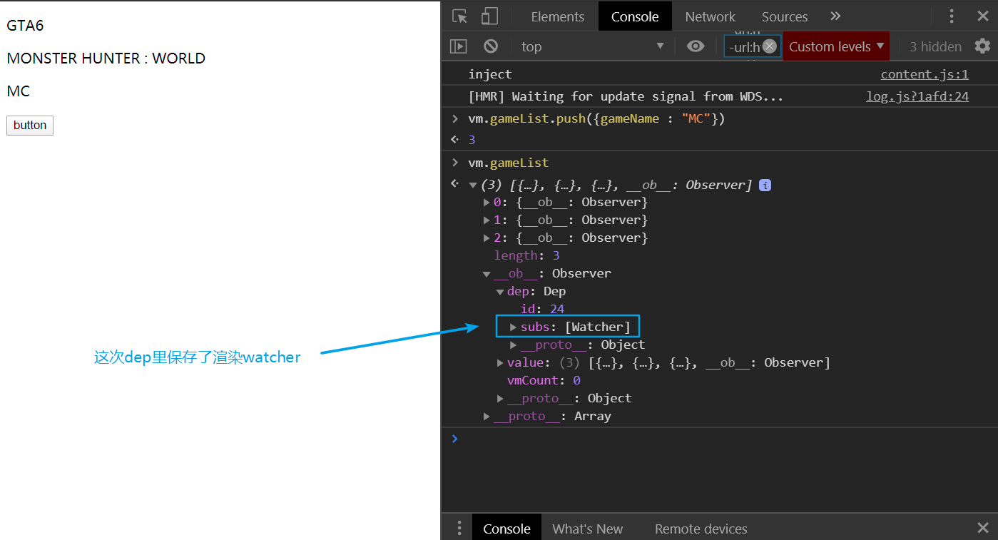The image size is (998, 540).
Task: Close the bottom drawer
Action: tap(983, 529)
